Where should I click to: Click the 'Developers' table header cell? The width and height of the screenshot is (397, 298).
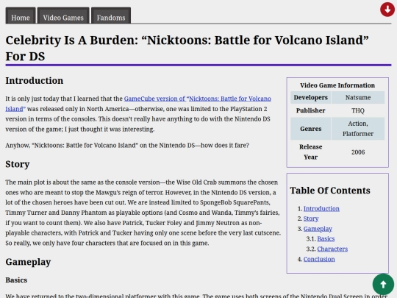pos(311,98)
